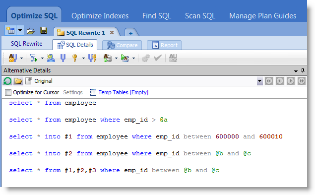
Task: Click the Settings link
Action: pyautogui.click(x=73, y=92)
